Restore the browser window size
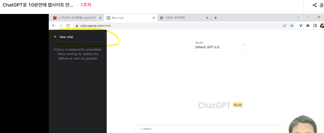This screenshot has height=133, width=324. pos(319,17)
